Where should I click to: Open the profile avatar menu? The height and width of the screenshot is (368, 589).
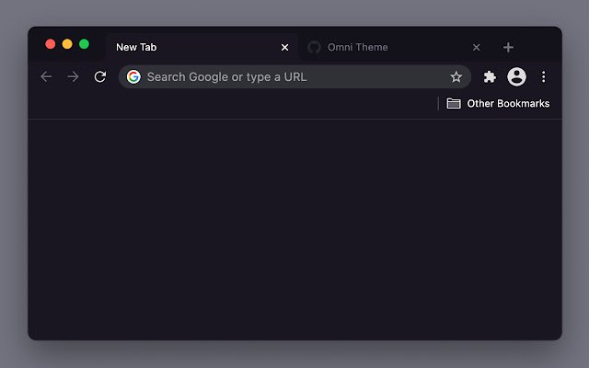[x=516, y=77]
